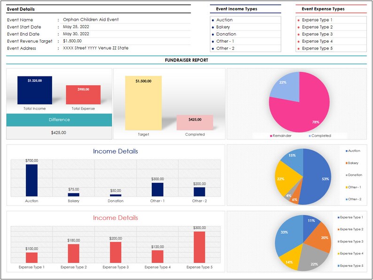The height and width of the screenshot is (280, 373).
Task: Click the Event Start Date value 'May 25, 2022'
Action: point(76,27)
